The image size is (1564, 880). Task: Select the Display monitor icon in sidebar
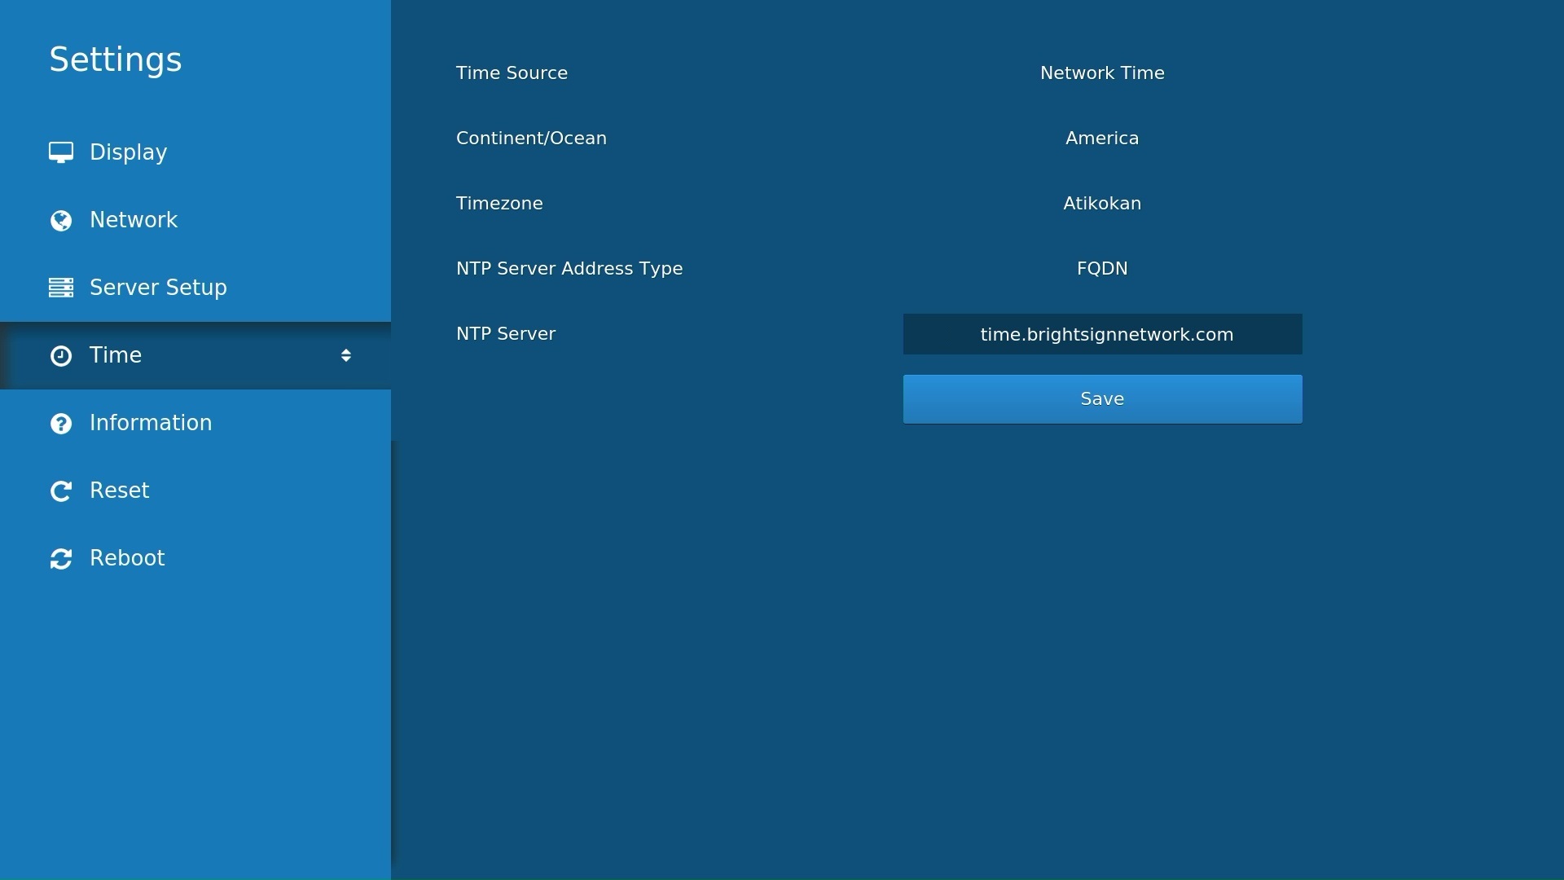61,152
